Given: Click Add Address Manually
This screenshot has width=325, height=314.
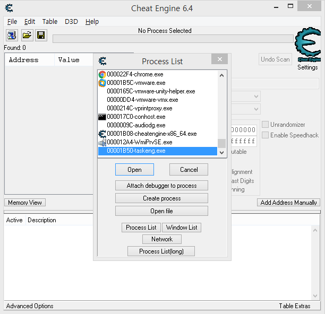Looking at the screenshot, I should tap(288, 203).
